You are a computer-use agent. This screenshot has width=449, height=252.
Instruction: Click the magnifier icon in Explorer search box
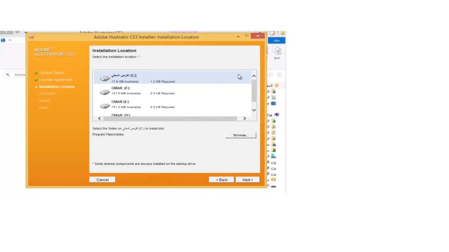tap(8, 75)
